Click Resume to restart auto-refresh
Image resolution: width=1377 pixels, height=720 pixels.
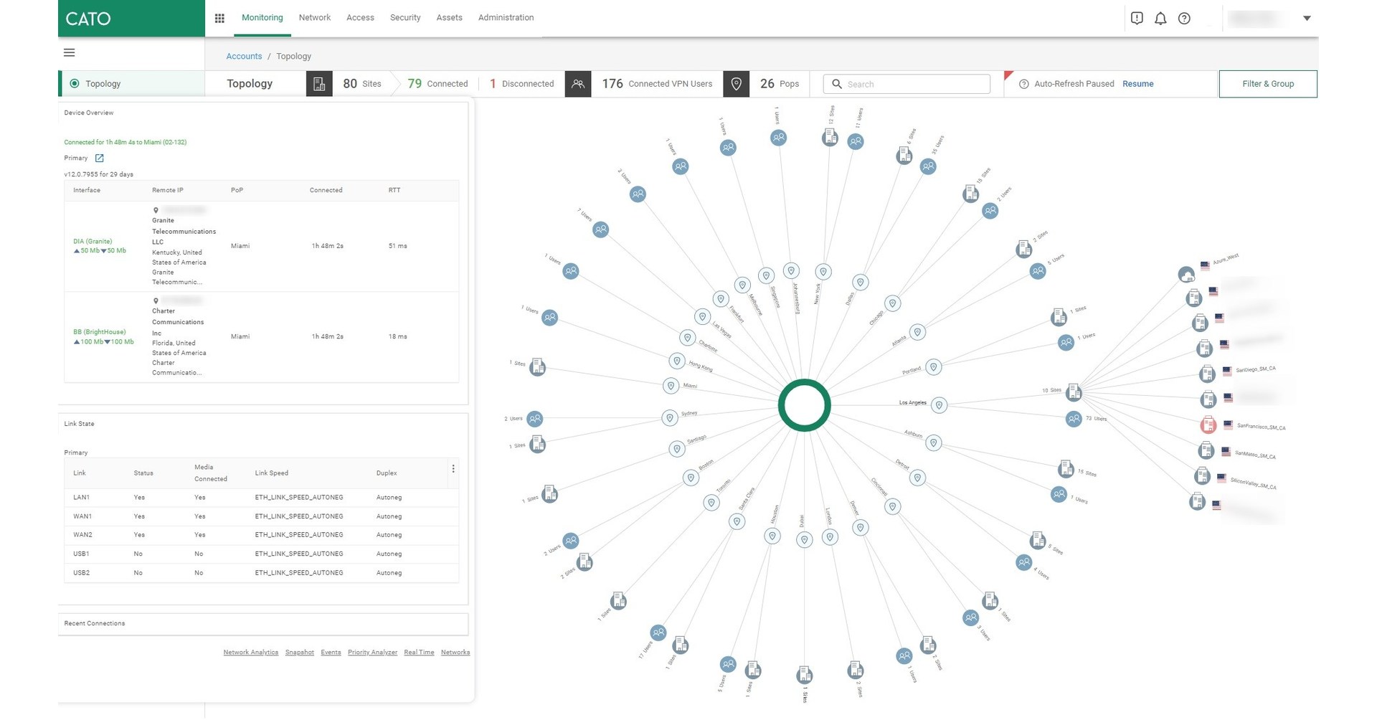(1138, 84)
